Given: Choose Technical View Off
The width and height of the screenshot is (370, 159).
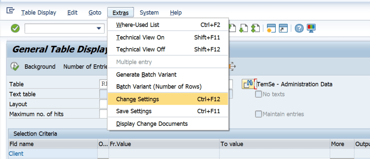Looking at the screenshot, I should [x=168, y=50].
